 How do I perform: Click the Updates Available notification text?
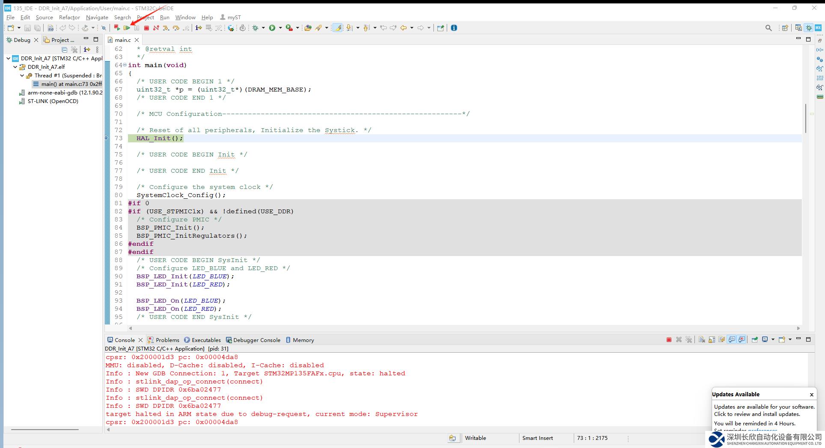(764, 410)
